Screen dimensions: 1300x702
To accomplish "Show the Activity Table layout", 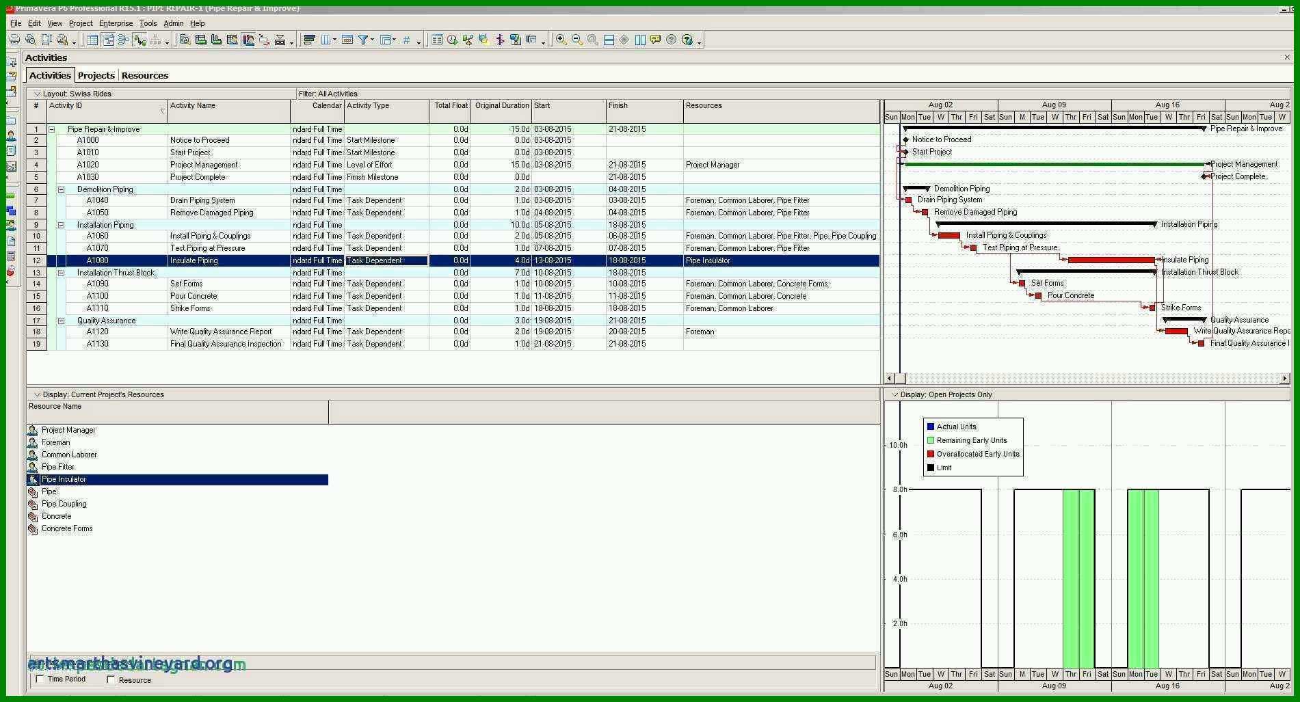I will tap(92, 40).
